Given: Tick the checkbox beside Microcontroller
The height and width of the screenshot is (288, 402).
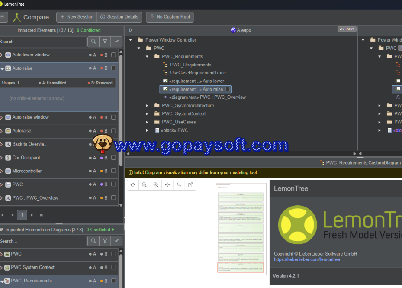Looking at the screenshot, I should [113, 171].
